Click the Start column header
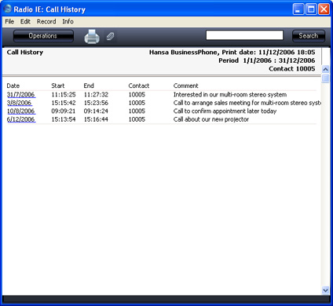Viewport: 333px width, 306px height. (x=58, y=86)
